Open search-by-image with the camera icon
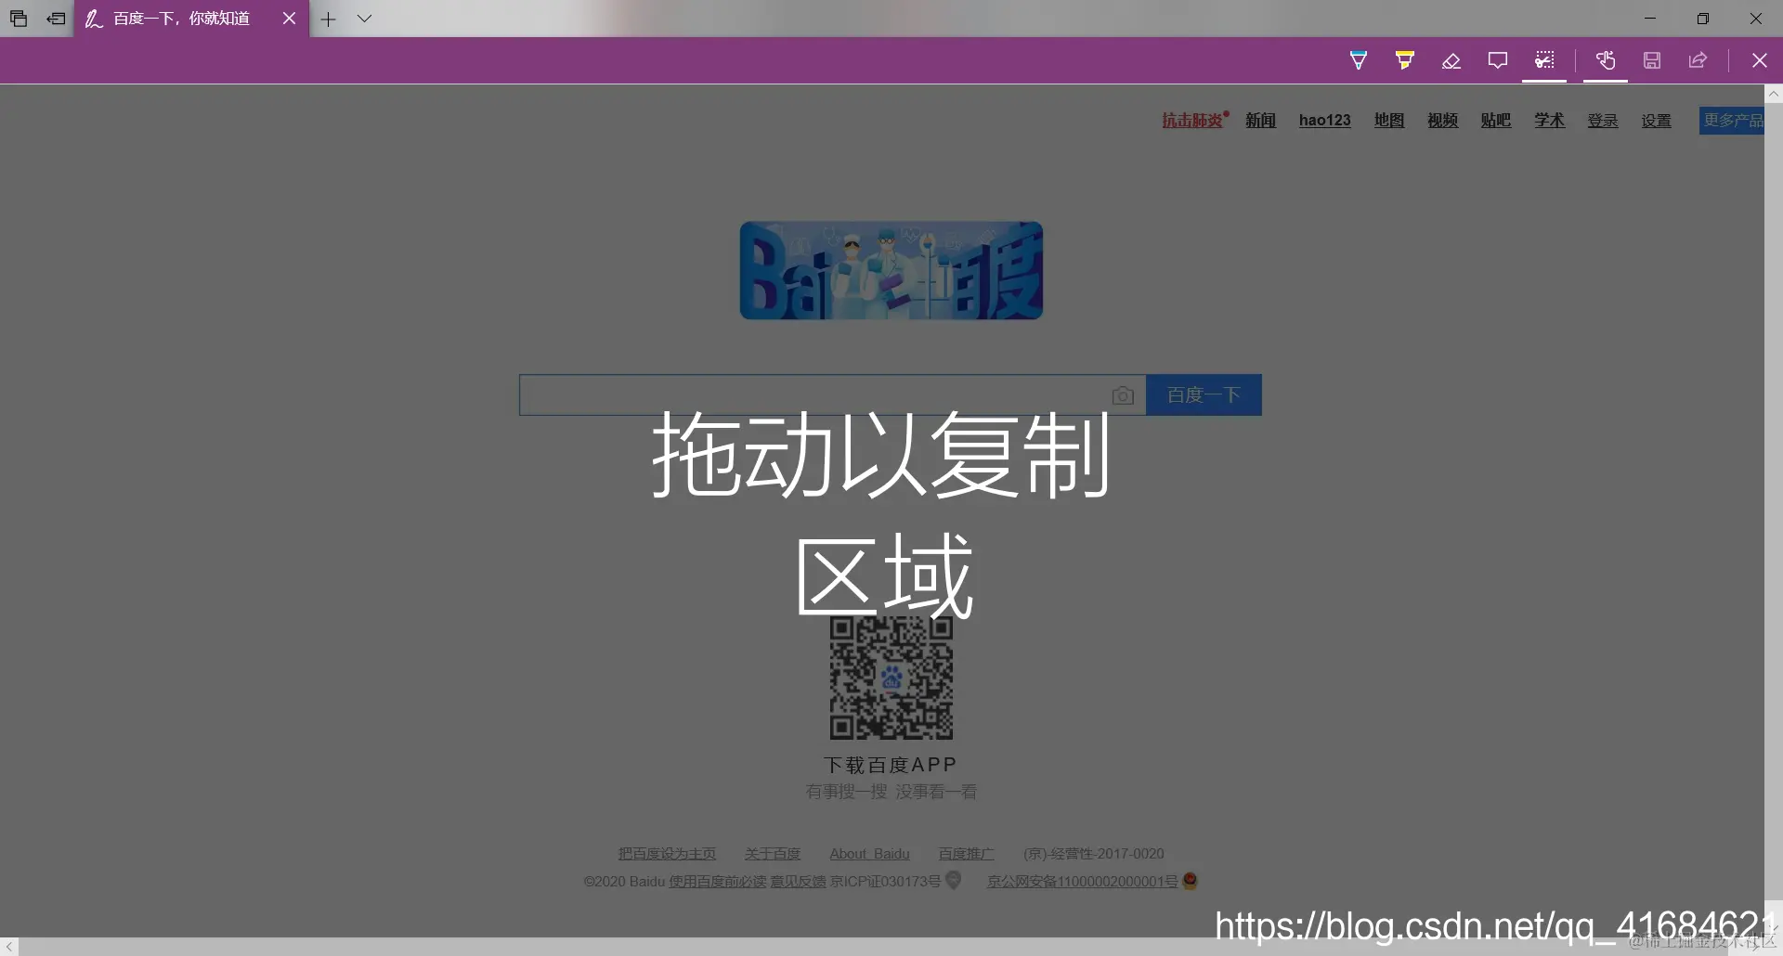Viewport: 1783px width, 956px height. pyautogui.click(x=1123, y=394)
